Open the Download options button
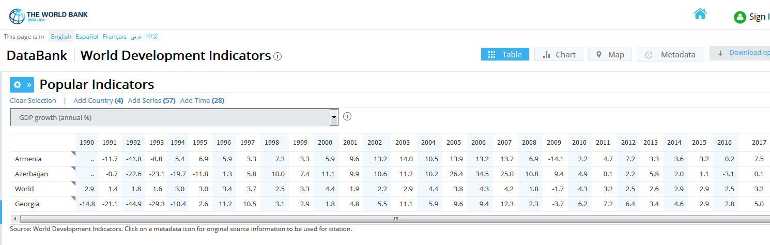This screenshot has height=245, width=770. click(740, 53)
